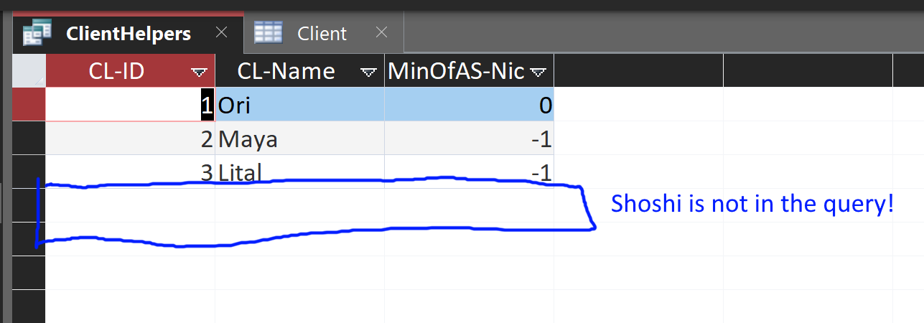Open the CL-Name column filter dropdown
The image size is (924, 323).
368,71
